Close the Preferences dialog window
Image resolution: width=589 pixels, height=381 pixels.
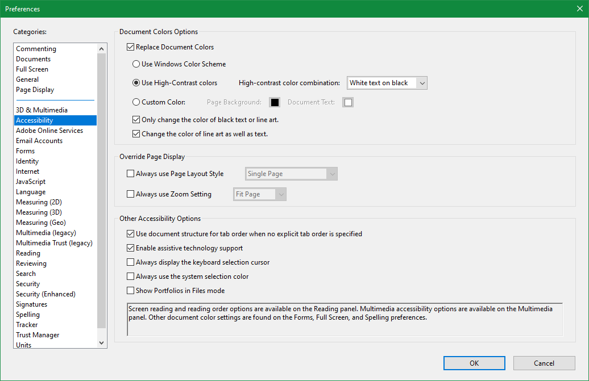579,9
